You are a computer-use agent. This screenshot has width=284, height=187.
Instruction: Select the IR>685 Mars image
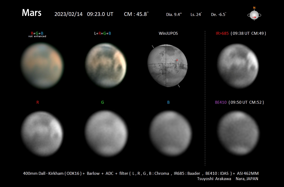point(238,66)
